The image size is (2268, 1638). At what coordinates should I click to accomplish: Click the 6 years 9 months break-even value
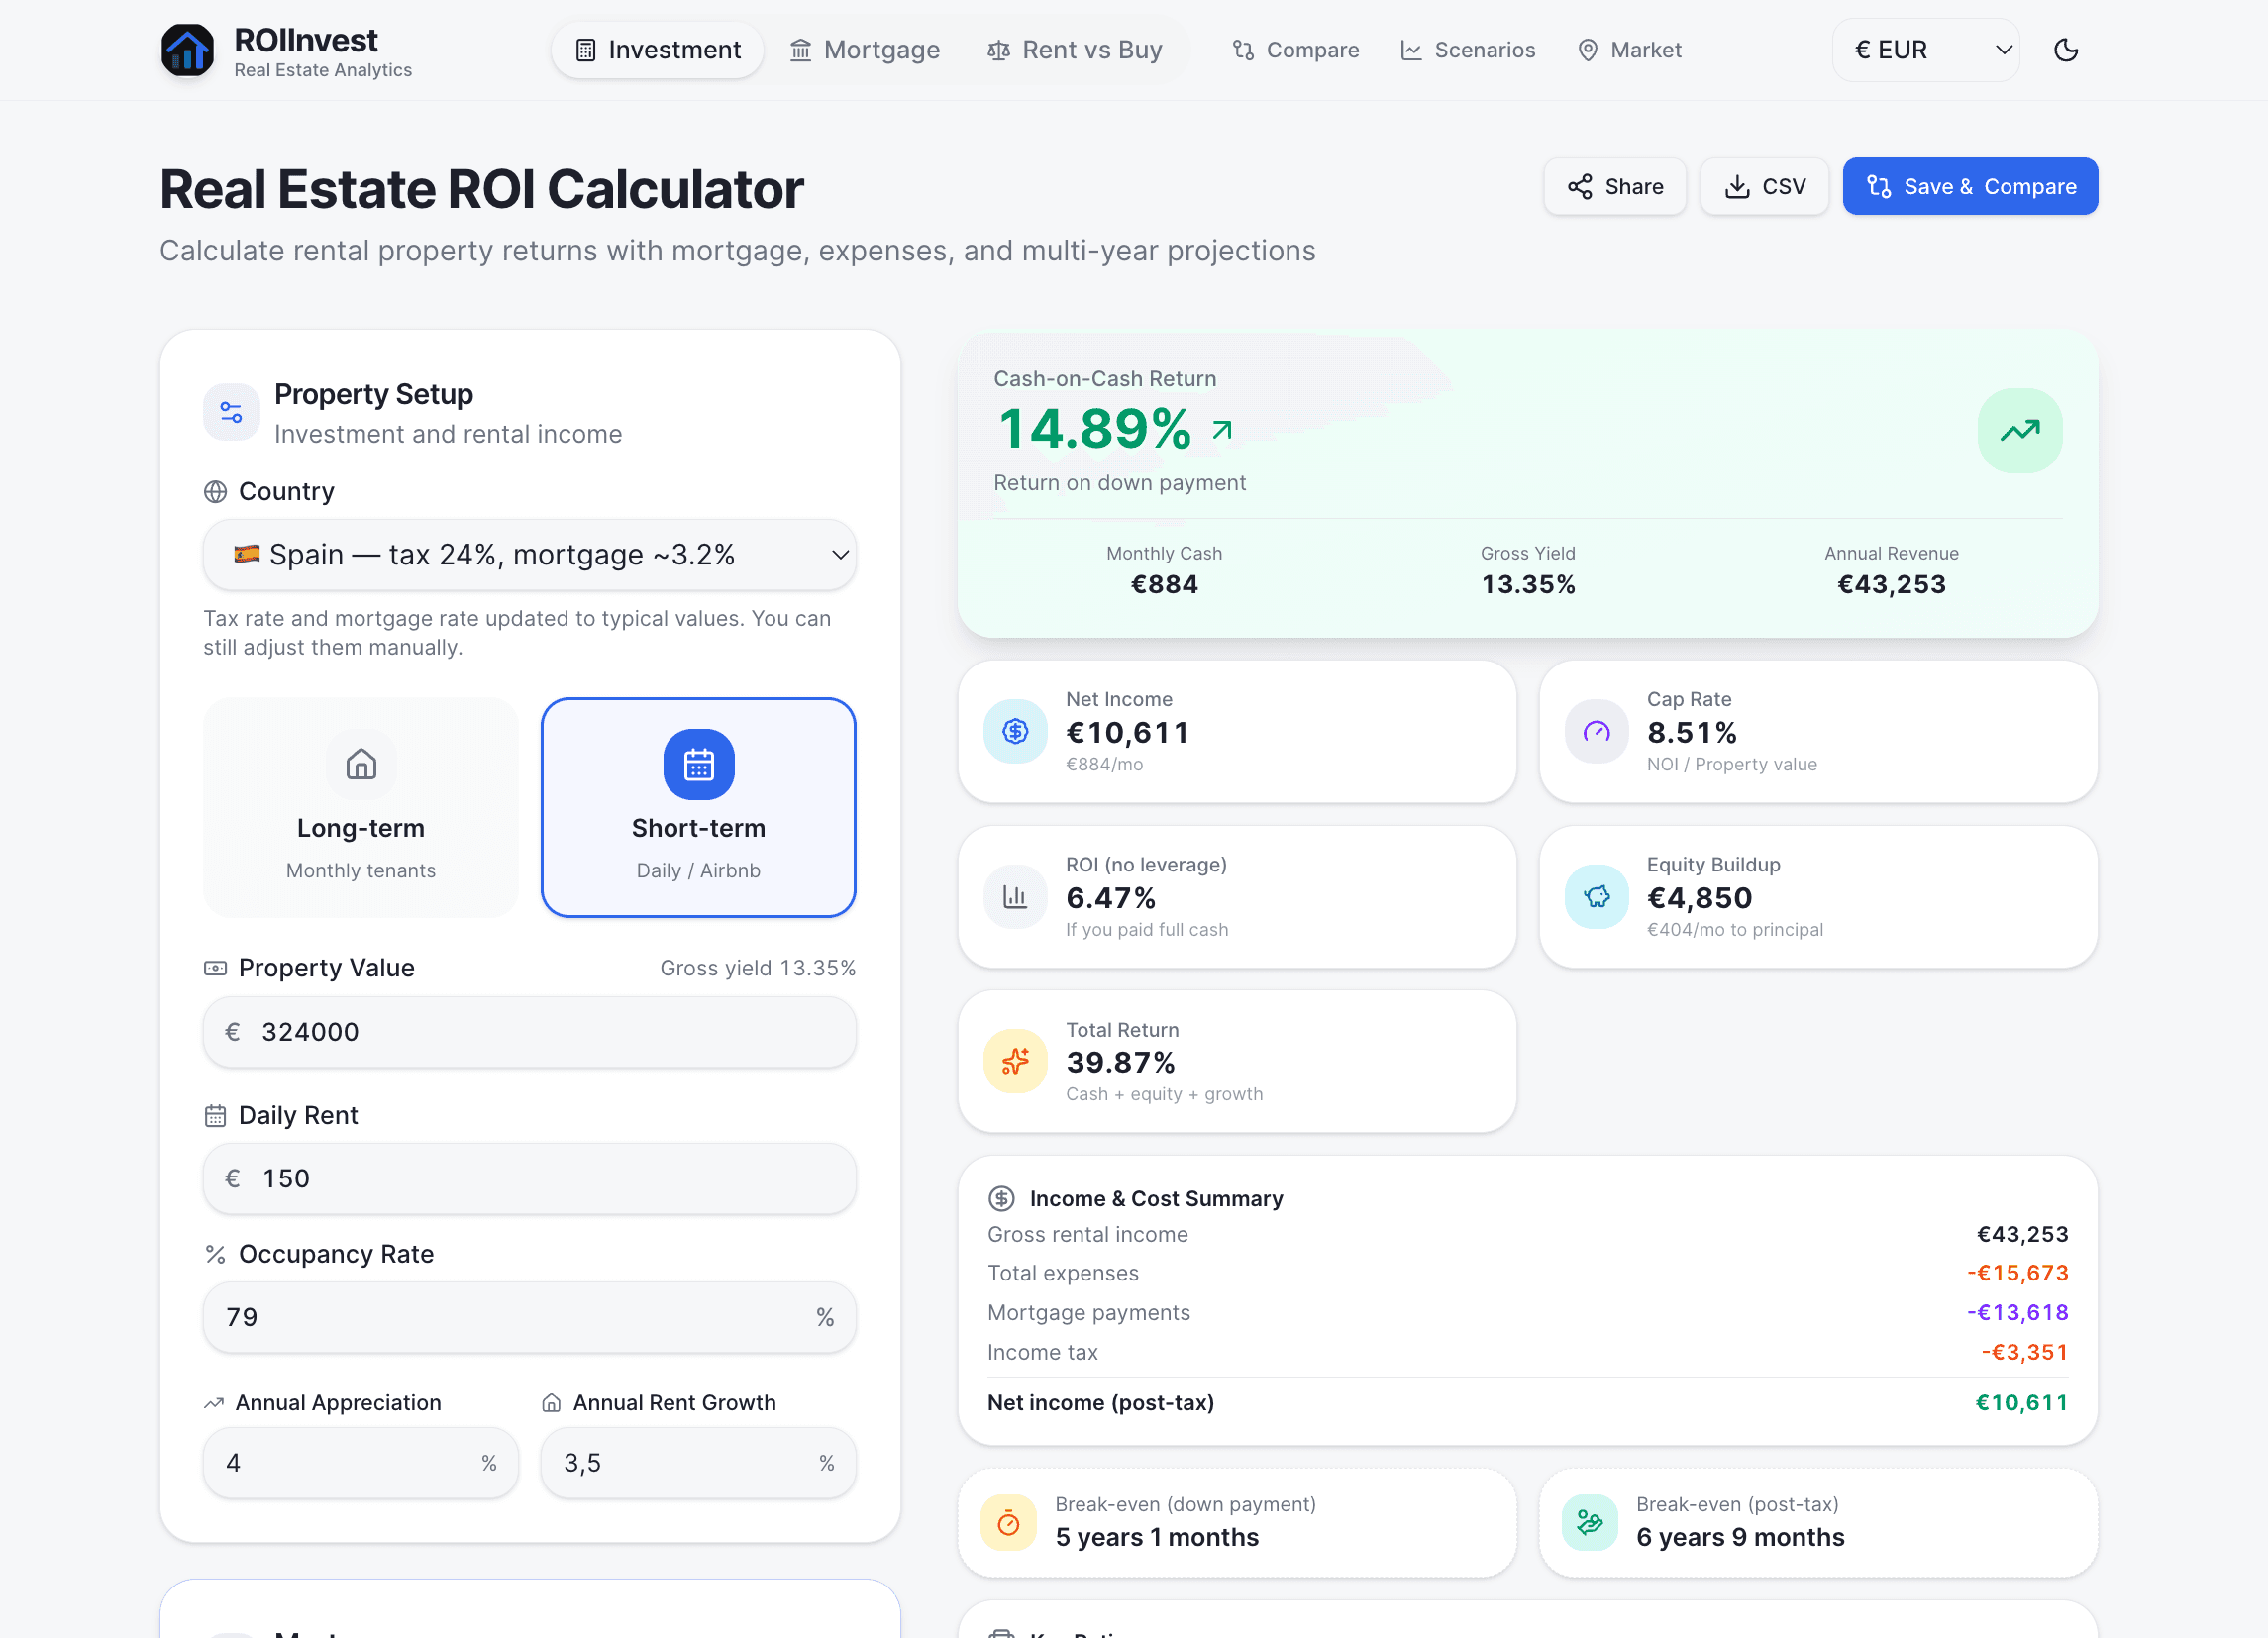tap(1740, 1537)
